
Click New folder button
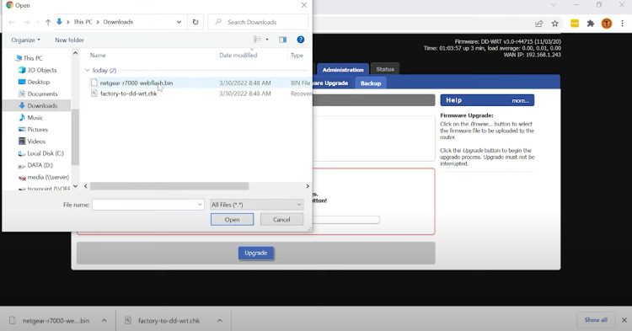69,40
